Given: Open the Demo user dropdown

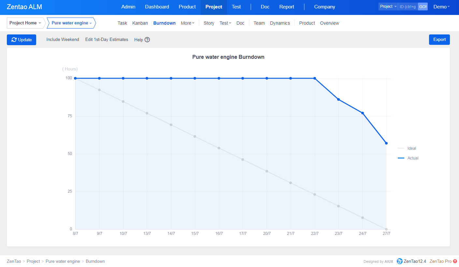Looking at the screenshot, I should (441, 7).
